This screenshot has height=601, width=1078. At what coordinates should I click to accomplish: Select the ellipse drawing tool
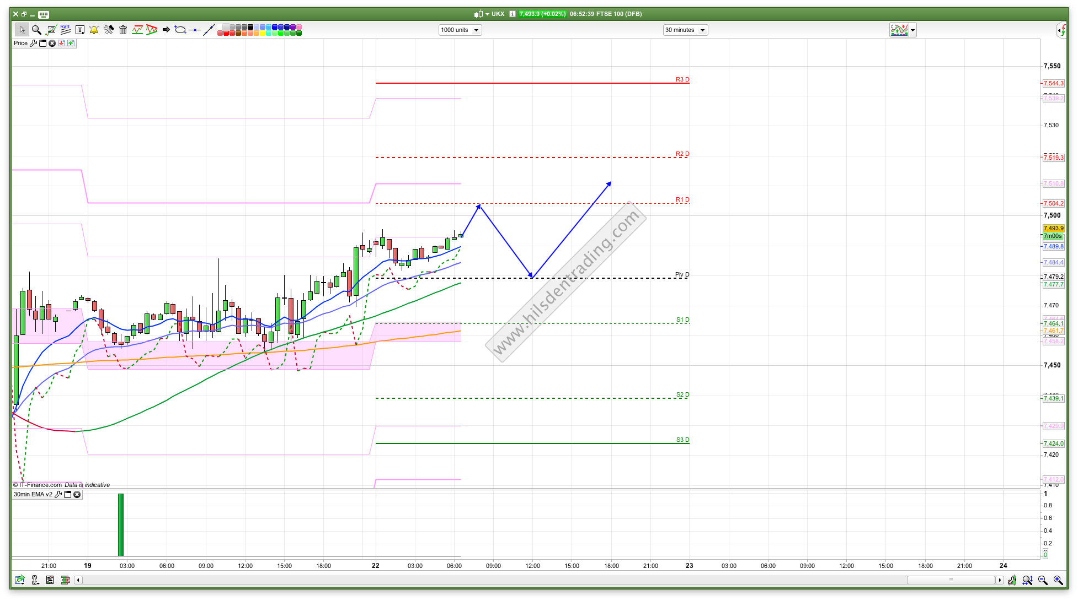[x=180, y=30]
